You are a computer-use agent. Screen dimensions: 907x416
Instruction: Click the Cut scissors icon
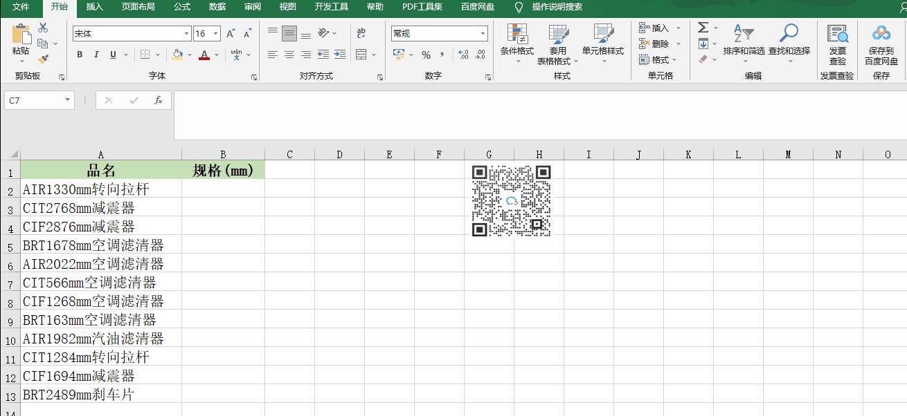pos(43,28)
